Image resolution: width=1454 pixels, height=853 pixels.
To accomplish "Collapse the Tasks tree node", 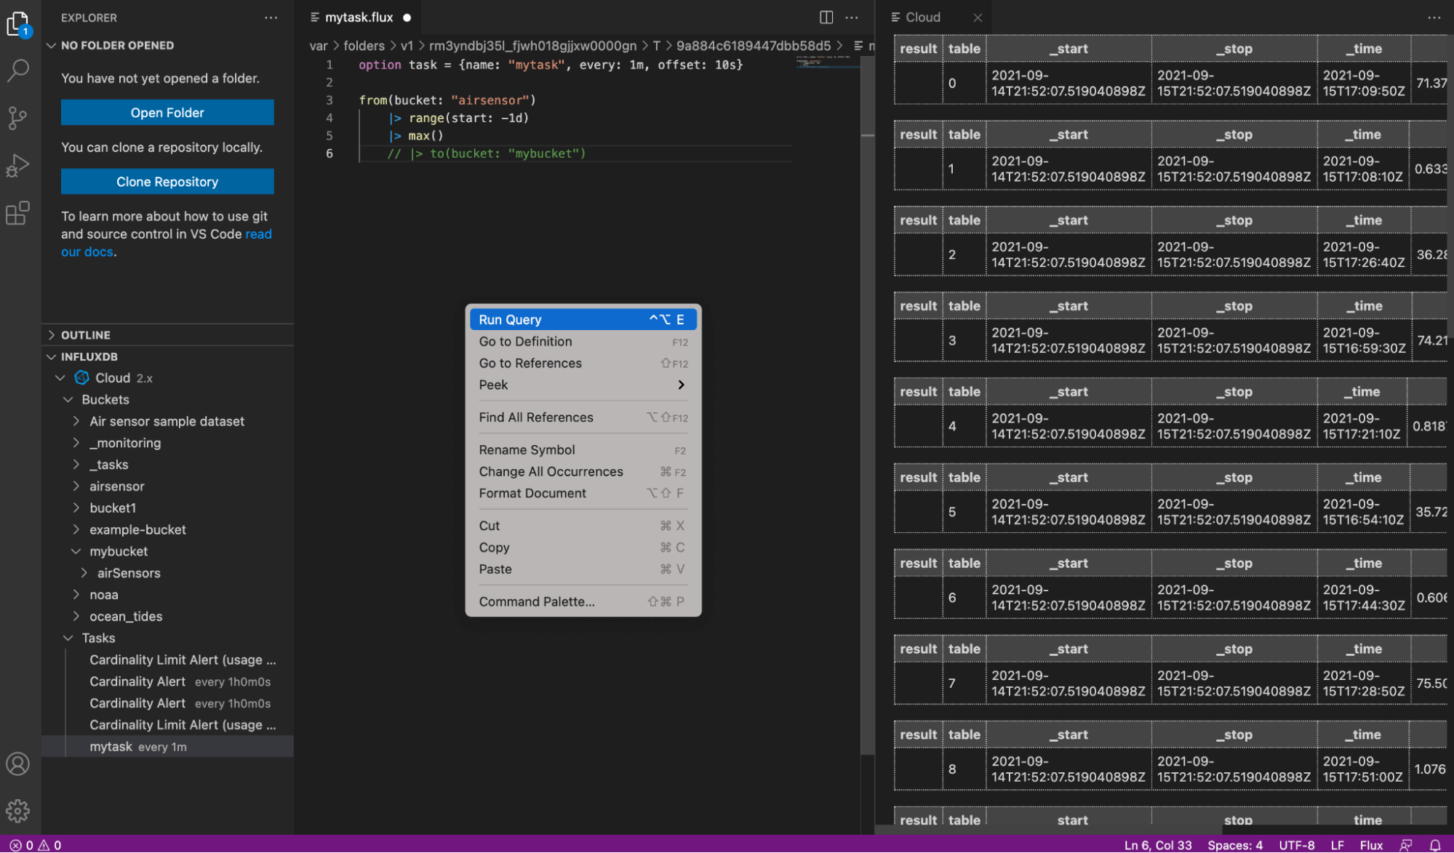I will click(68, 638).
